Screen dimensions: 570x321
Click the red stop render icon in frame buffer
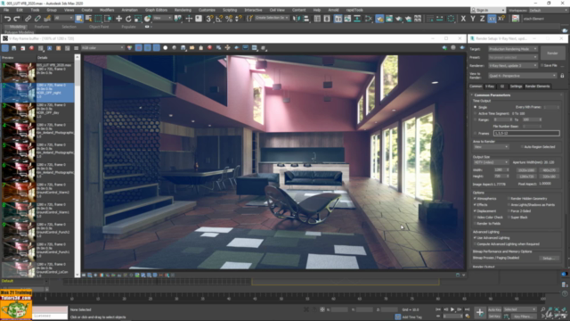click(x=210, y=48)
